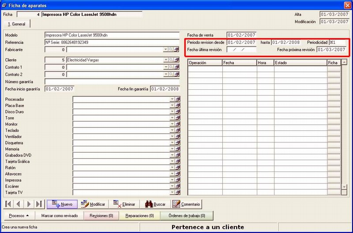Viewport: 353px width, 233px height.
Task: Go to previous record arrow
Action: point(19,204)
